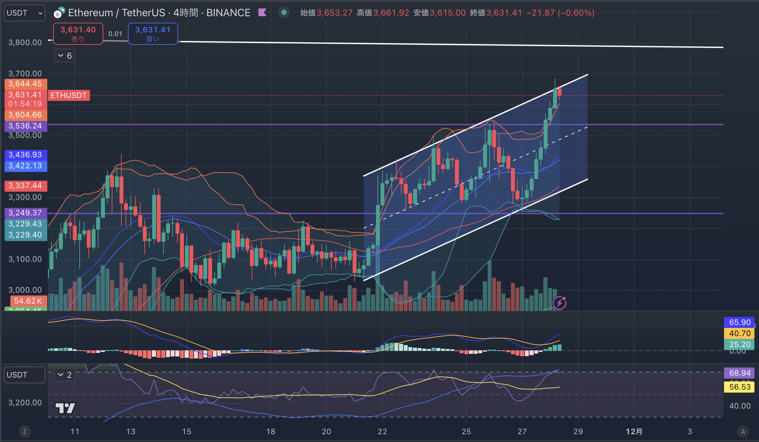Click the 3,536.24 purple price label
Screen dimensions: 759x442
26,126
